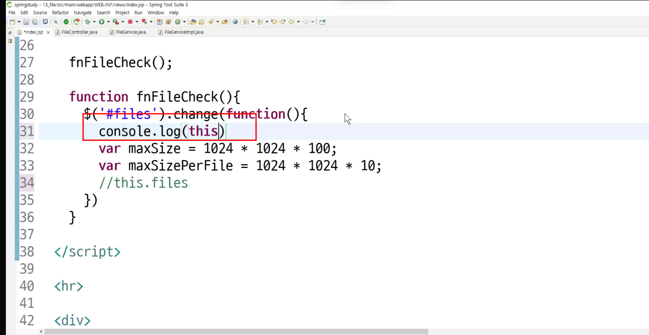Go to Last Edit Location arrow icon
The width and height of the screenshot is (649, 335).
274,22
